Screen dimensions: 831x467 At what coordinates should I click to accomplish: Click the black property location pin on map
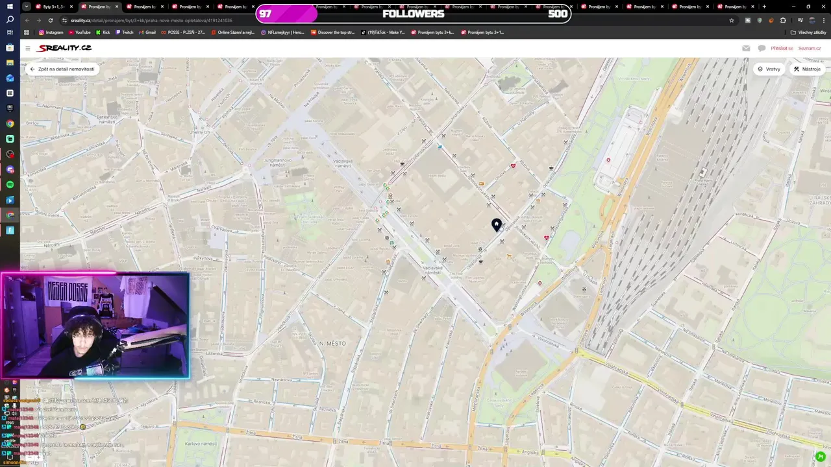[x=497, y=224]
